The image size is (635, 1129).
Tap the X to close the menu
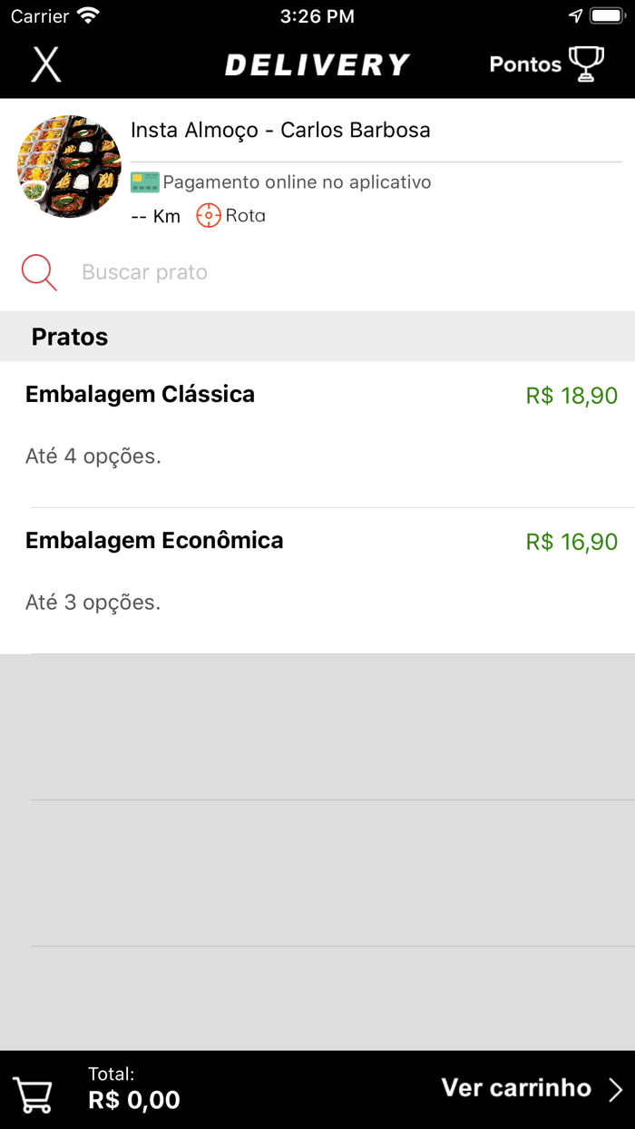pyautogui.click(x=46, y=64)
